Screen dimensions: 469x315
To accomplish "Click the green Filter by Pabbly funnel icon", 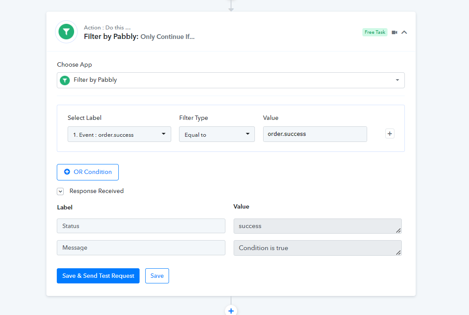I will pyautogui.click(x=66, y=32).
